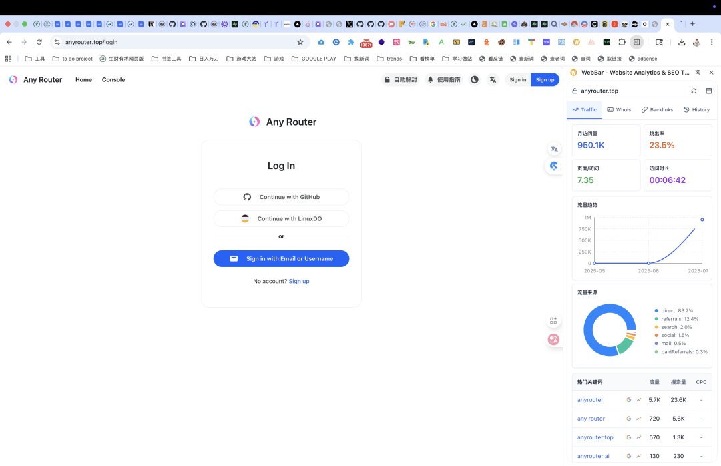Go back to the previous page

click(9, 42)
